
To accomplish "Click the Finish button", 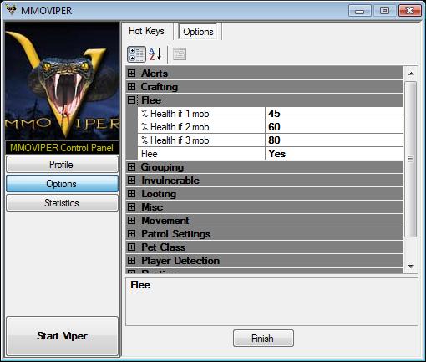I will [x=263, y=339].
